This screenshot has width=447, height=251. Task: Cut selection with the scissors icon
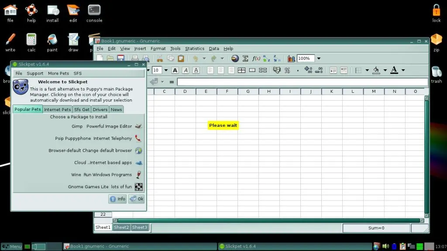pyautogui.click(x=160, y=58)
